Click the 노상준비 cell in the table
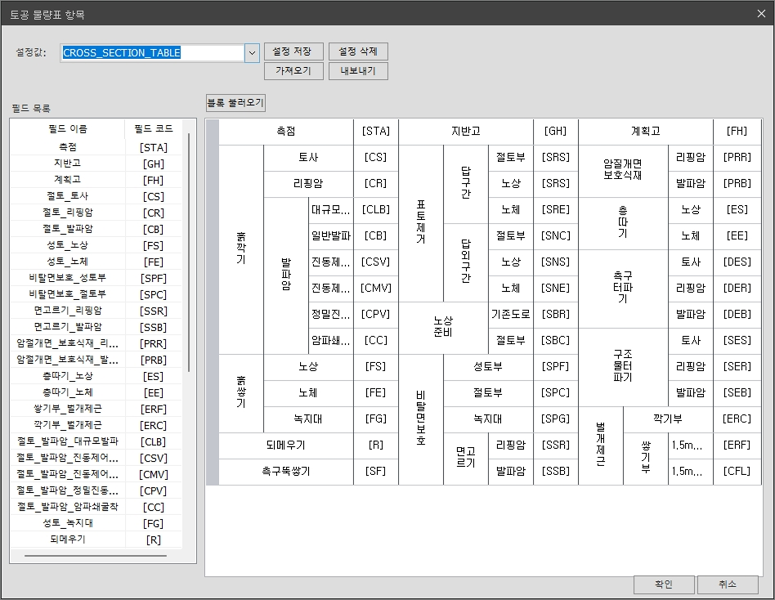 443,327
